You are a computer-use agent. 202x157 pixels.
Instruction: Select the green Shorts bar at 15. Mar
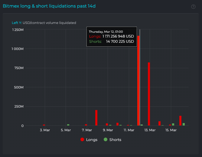tap(173, 125)
